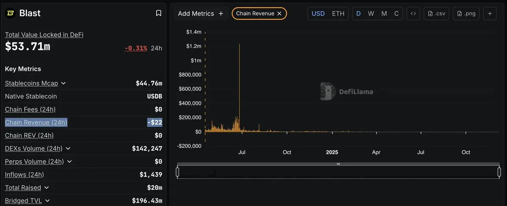Click the Chain REV (24h) label
The width and height of the screenshot is (507, 206).
(29, 135)
